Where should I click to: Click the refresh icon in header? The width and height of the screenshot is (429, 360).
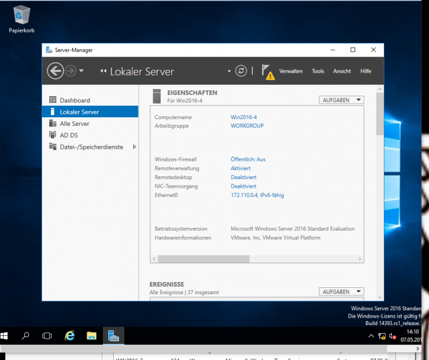coord(241,71)
